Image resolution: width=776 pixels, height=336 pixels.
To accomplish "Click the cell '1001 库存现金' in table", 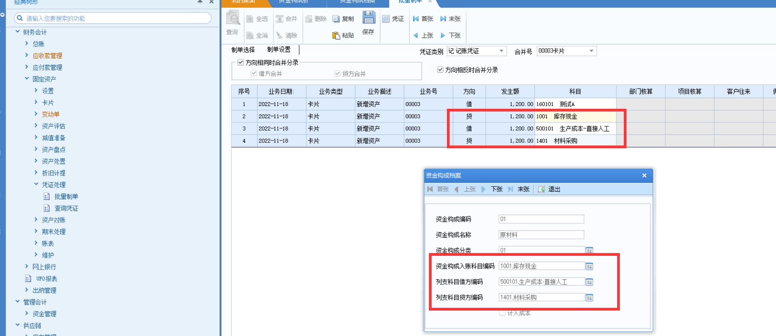I will [575, 116].
